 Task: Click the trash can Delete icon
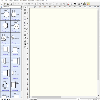coord(36,4)
